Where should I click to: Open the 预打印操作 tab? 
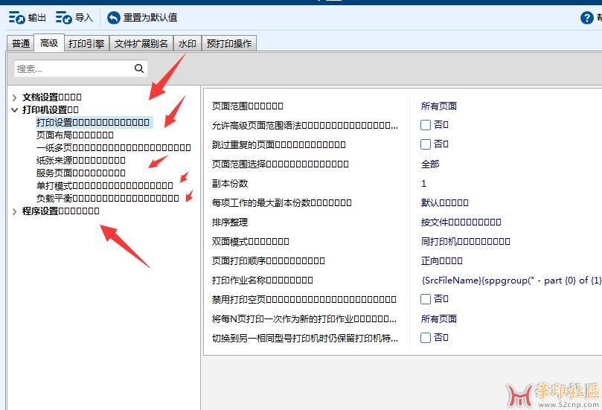(229, 43)
